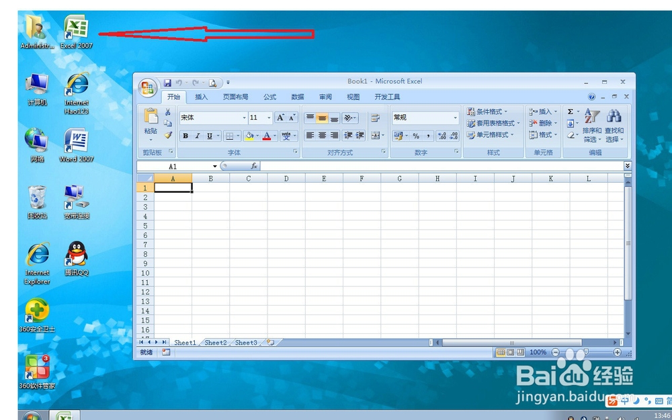
Task: Switch to the 数据 ribbon tab
Action: [298, 97]
